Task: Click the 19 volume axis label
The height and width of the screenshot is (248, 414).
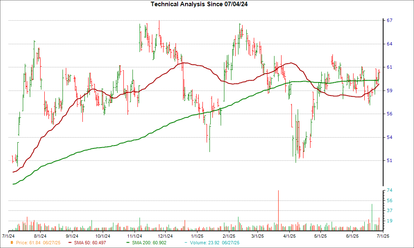Action: tap(390, 221)
